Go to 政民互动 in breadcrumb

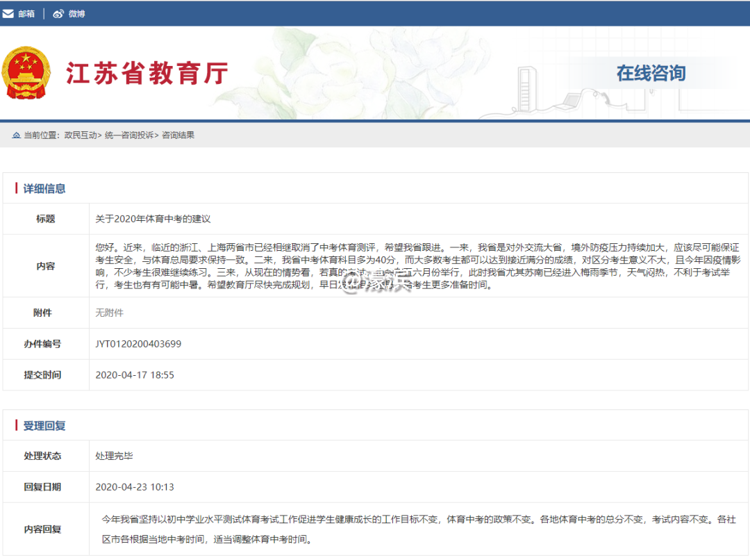pos(81,135)
